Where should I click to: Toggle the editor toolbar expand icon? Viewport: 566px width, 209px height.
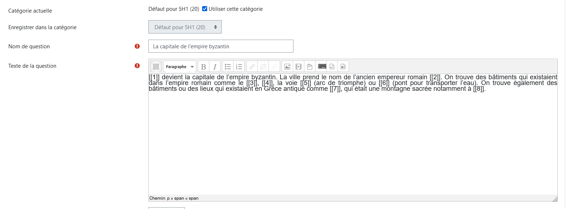pos(156,66)
